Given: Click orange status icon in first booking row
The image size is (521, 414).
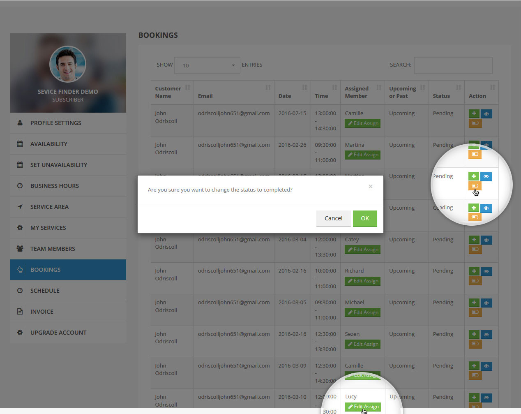Looking at the screenshot, I should click(x=475, y=123).
